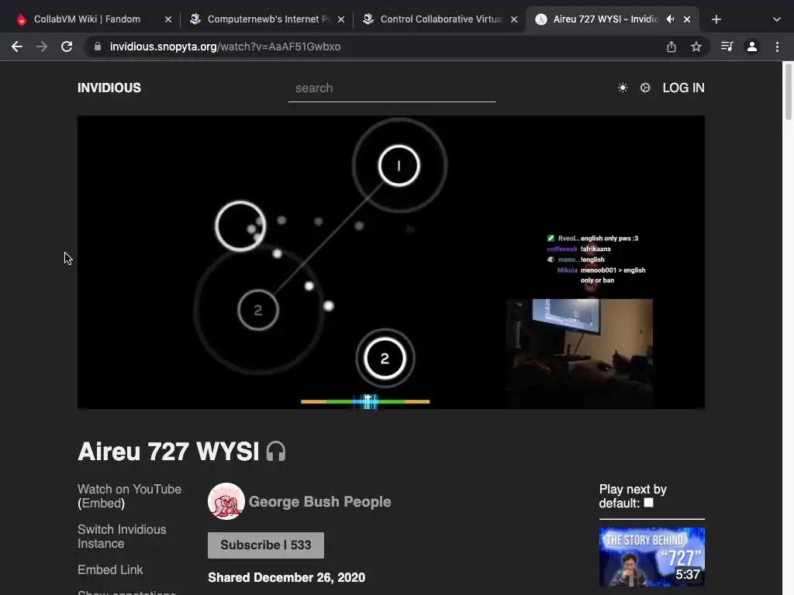The image size is (794, 595).
Task: Mute the Aireu 727 WYSI tab audio
Action: click(671, 19)
